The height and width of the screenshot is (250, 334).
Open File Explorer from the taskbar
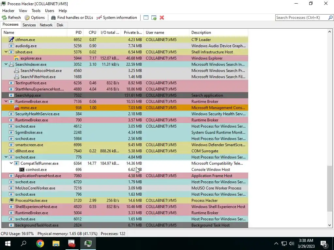[x=56, y=243]
